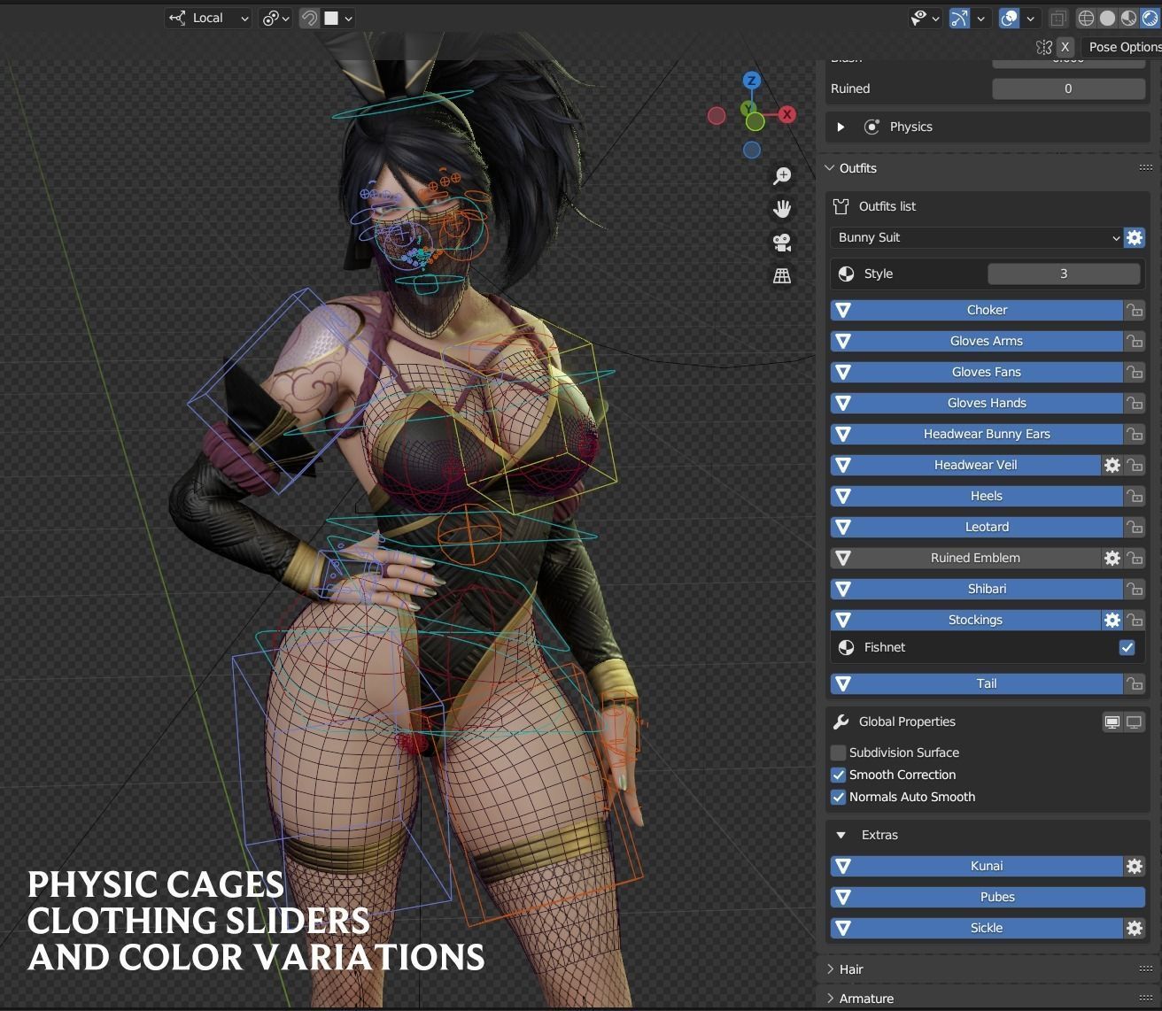The width and height of the screenshot is (1162, 1011).
Task: Toggle the show overlays button
Action: tap(1009, 18)
